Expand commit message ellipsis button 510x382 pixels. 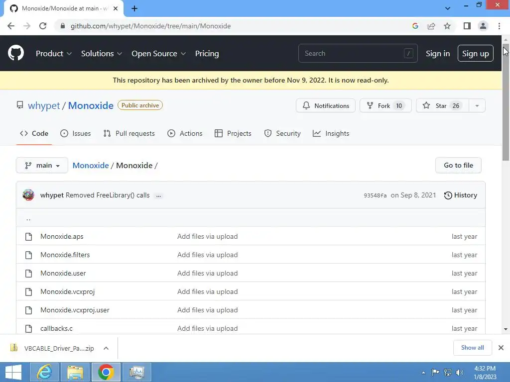[158, 195]
